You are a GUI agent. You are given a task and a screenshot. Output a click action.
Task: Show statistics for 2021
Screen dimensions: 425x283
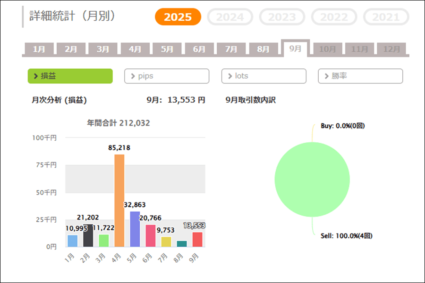(386, 17)
